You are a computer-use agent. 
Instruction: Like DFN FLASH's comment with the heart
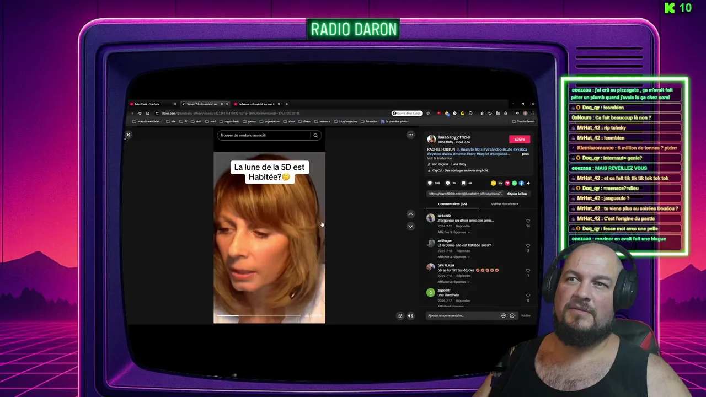tap(528, 271)
